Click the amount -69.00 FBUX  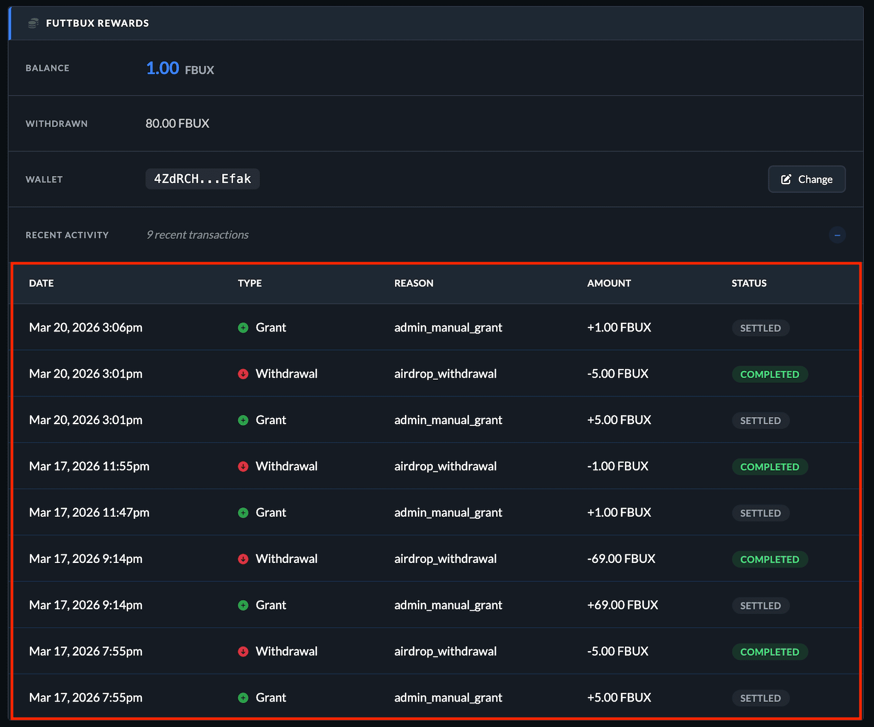click(x=621, y=559)
